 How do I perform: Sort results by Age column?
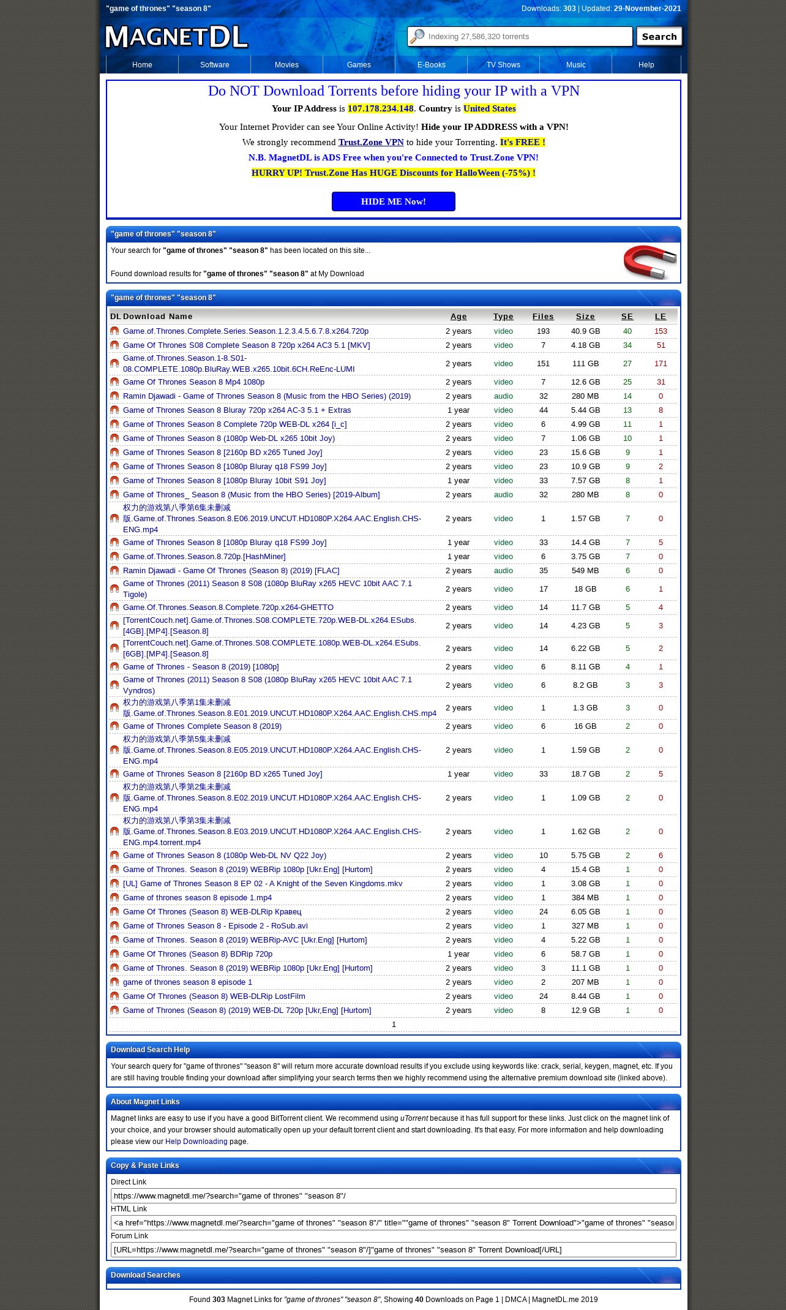458,317
